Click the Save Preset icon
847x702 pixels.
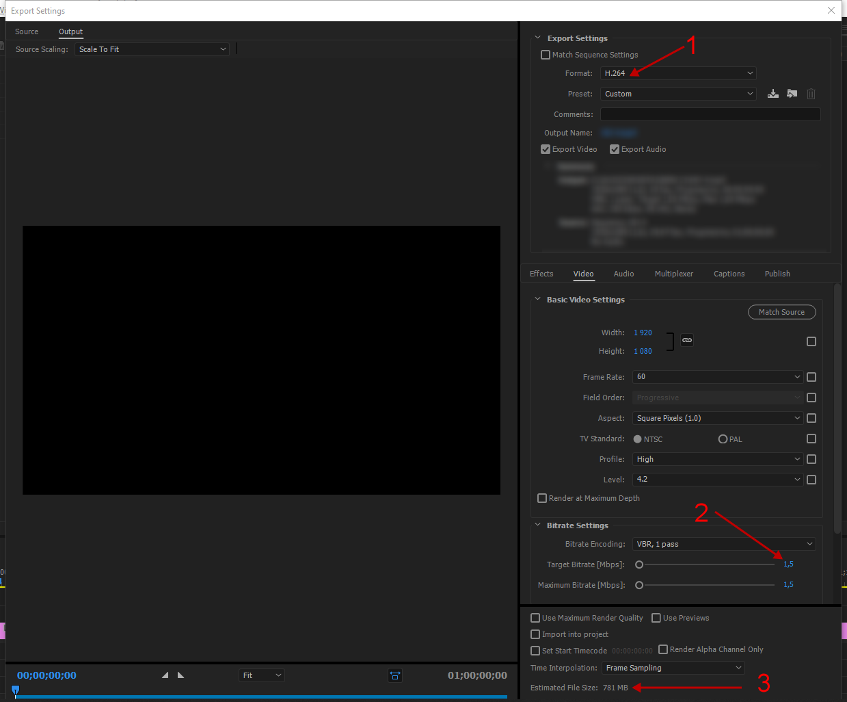tap(773, 94)
